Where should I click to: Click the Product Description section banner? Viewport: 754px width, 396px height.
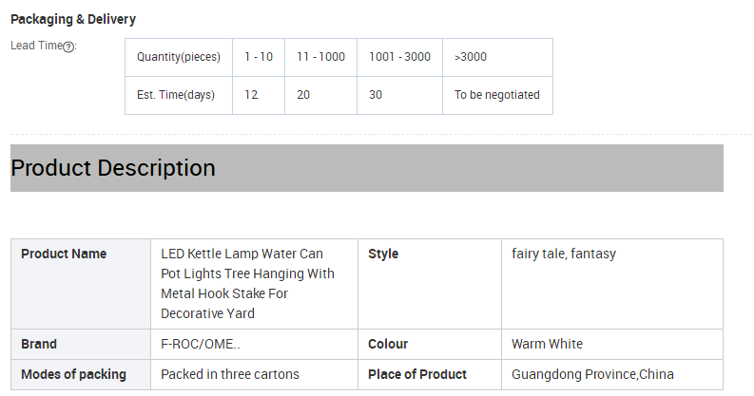[x=367, y=168]
